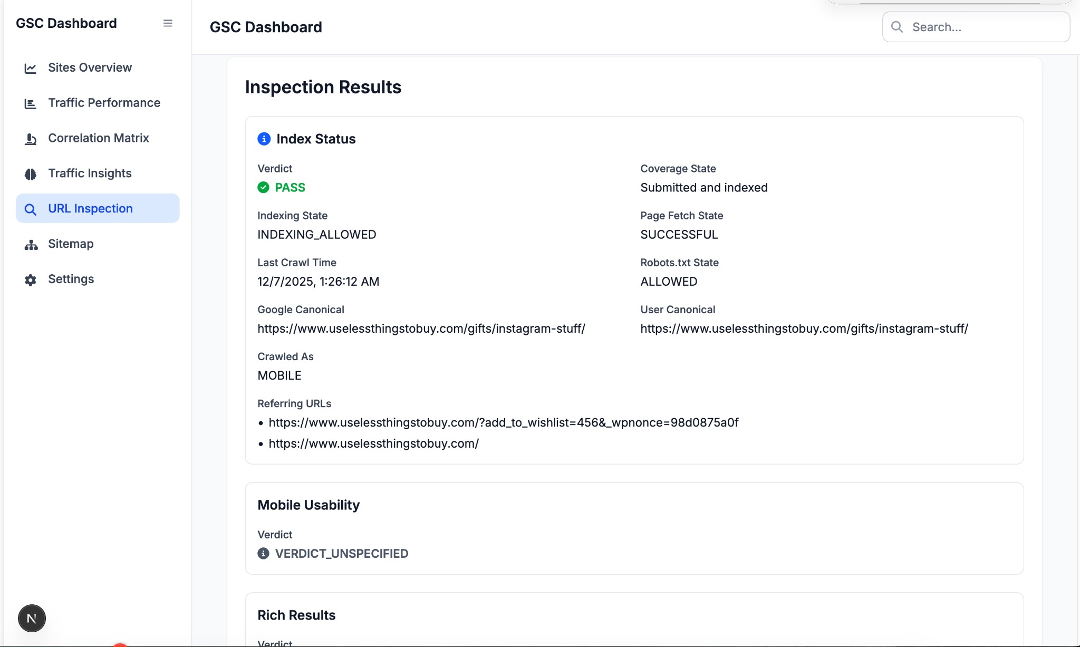Open the round N badge at bottom-left
The height and width of the screenshot is (647, 1080).
[32, 618]
